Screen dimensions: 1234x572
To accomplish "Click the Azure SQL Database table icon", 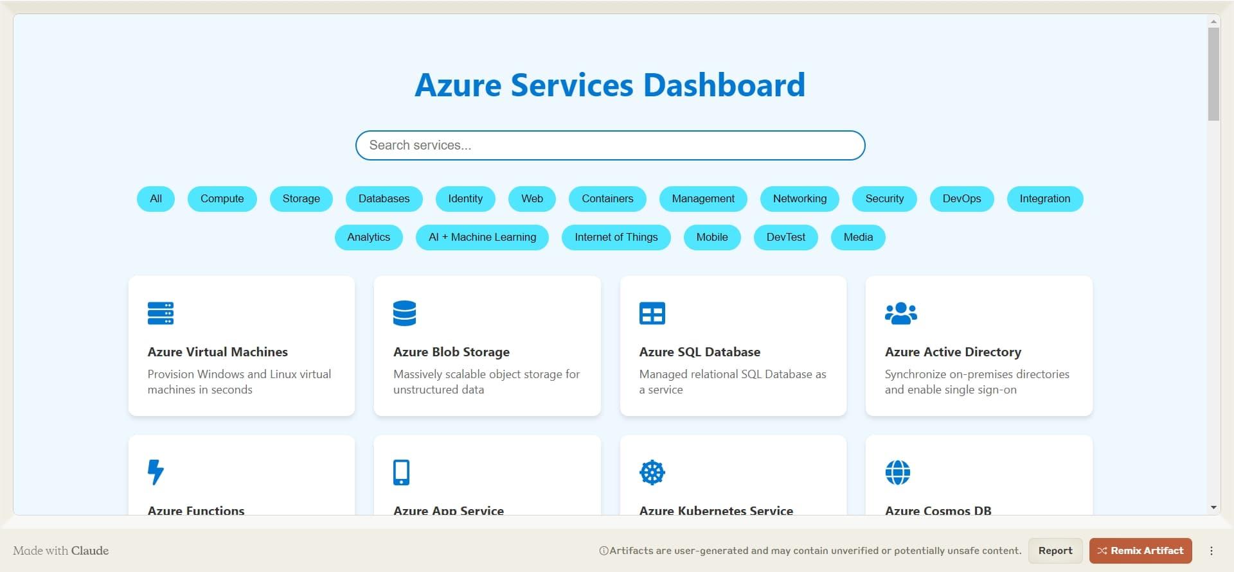I will tap(652, 313).
